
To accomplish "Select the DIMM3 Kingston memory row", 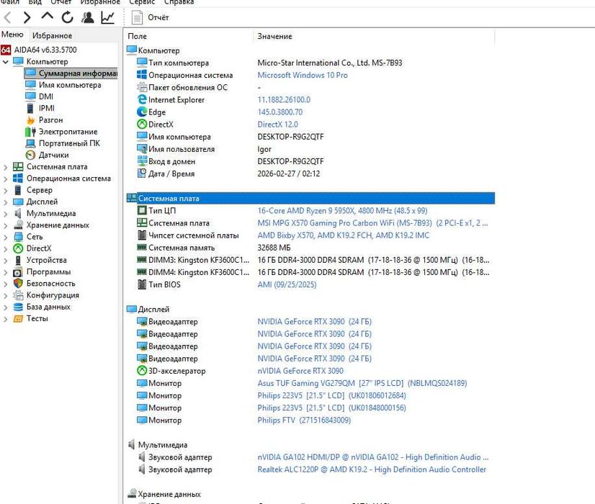I will point(313,260).
